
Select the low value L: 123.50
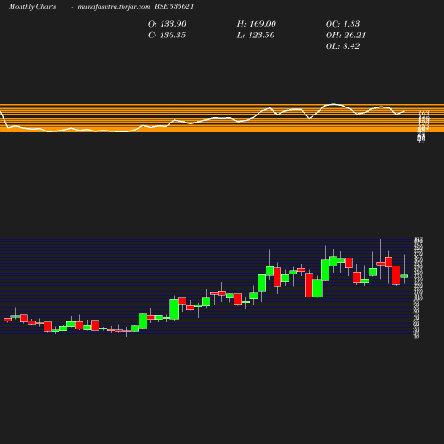[256, 36]
